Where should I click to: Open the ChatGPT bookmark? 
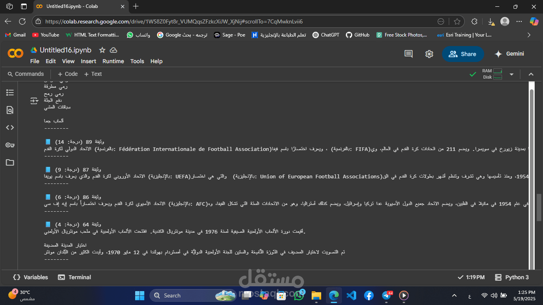click(x=326, y=35)
